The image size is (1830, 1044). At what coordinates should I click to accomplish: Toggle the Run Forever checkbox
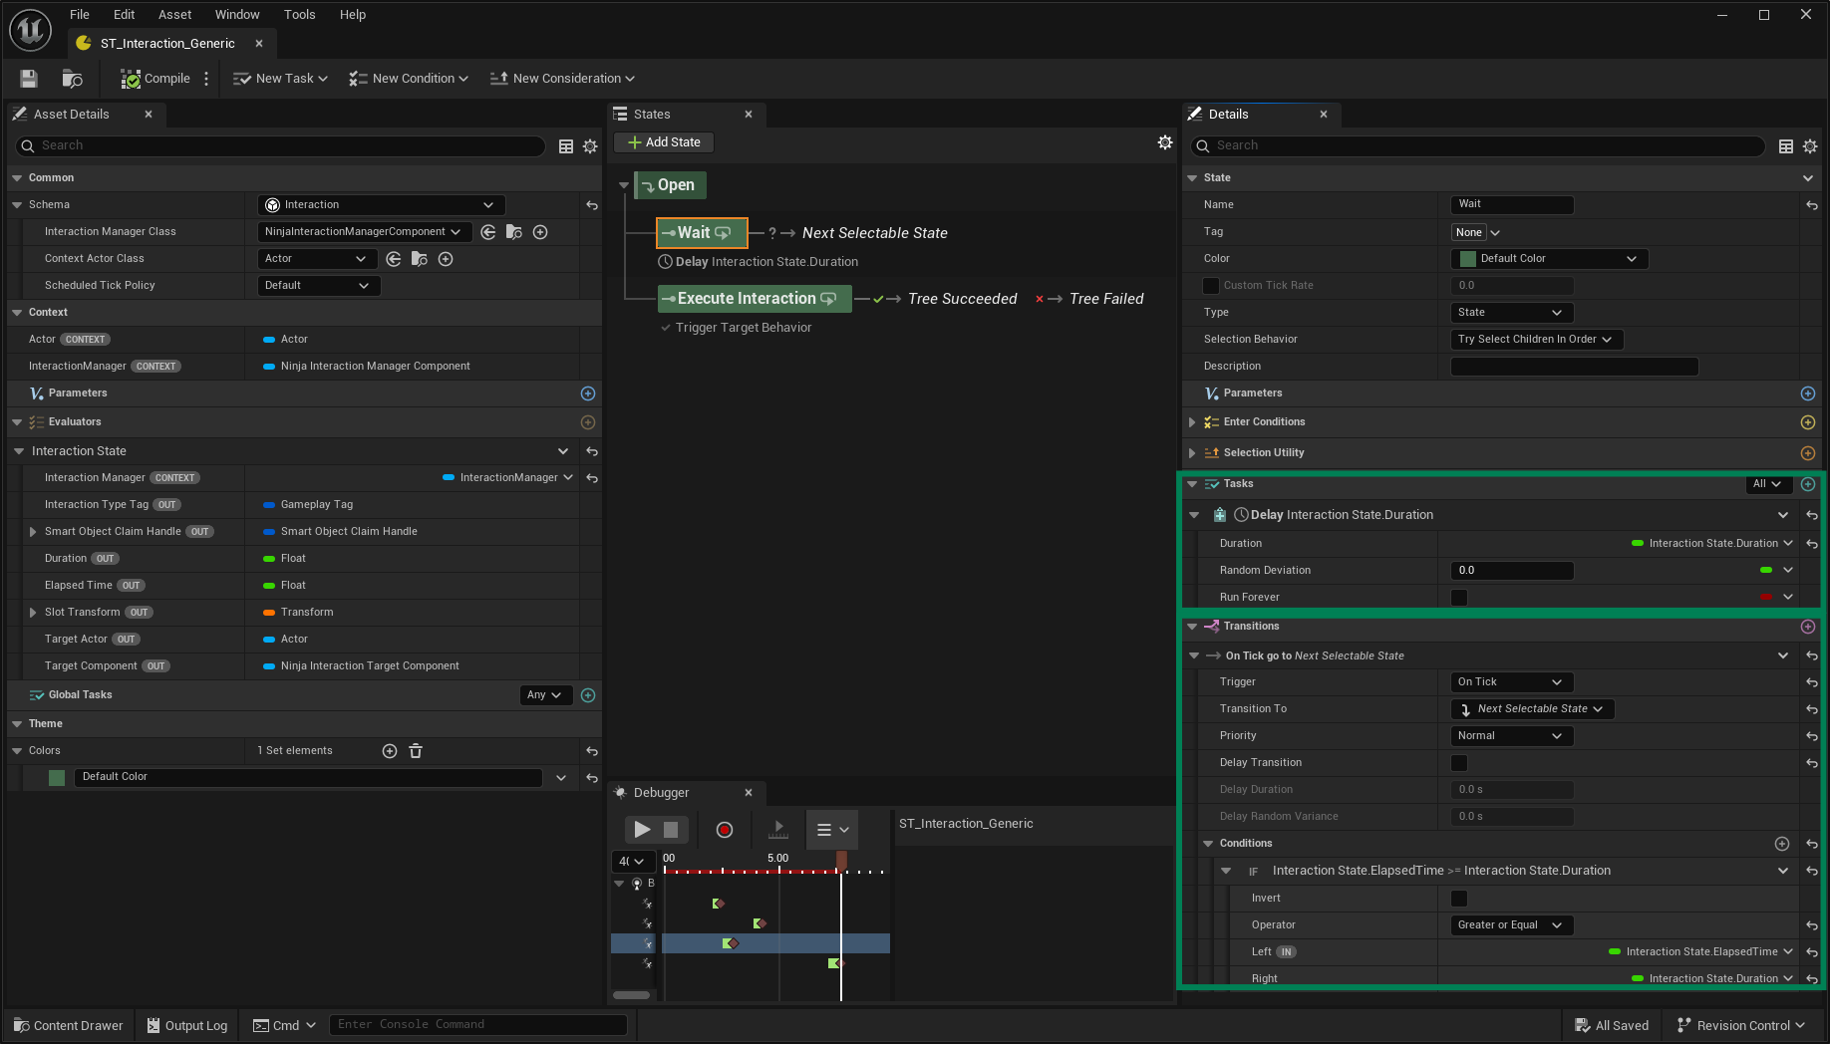click(x=1459, y=598)
